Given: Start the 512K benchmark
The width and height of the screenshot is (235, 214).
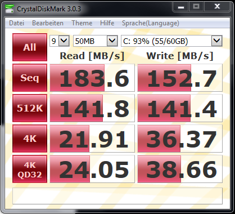Looking at the screenshot, I should (x=30, y=108).
